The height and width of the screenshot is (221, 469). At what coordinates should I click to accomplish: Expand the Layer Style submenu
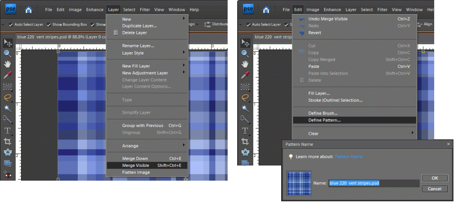pyautogui.click(x=184, y=53)
